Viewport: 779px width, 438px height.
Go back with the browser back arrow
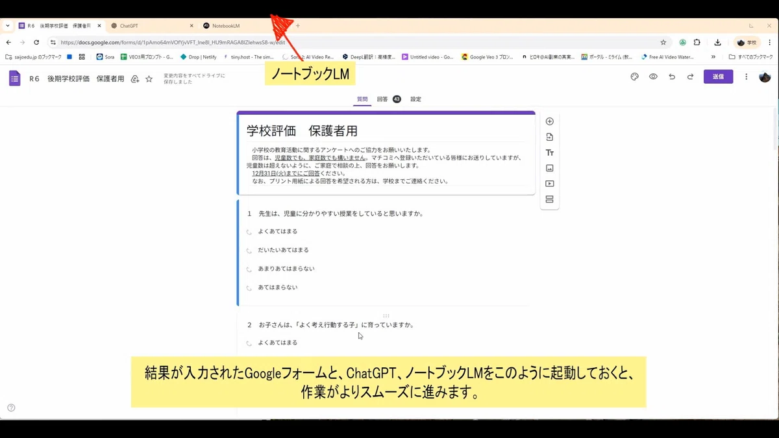[8, 42]
